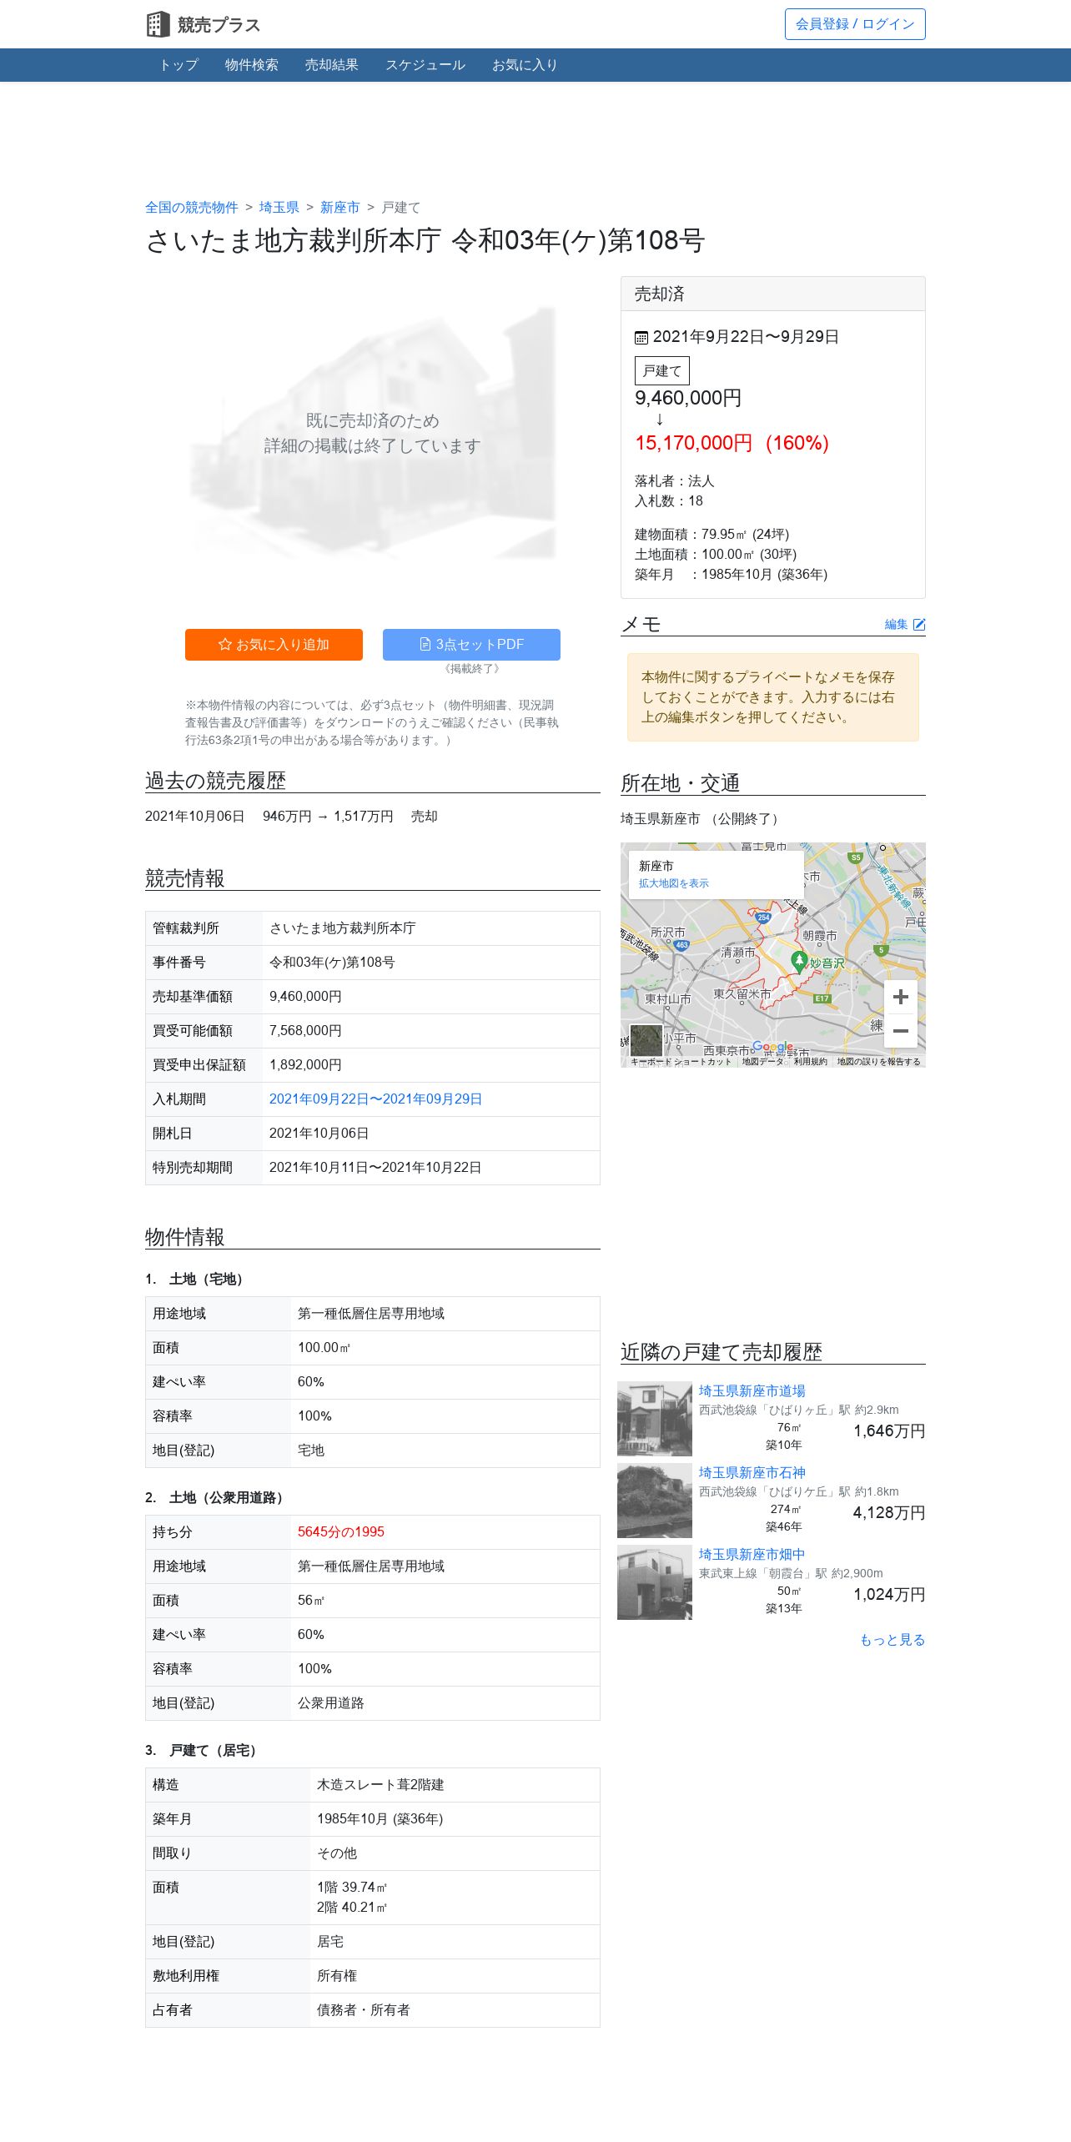The width and height of the screenshot is (1071, 2142).
Task: Go to トップ in navigation bar
Action: click(178, 65)
